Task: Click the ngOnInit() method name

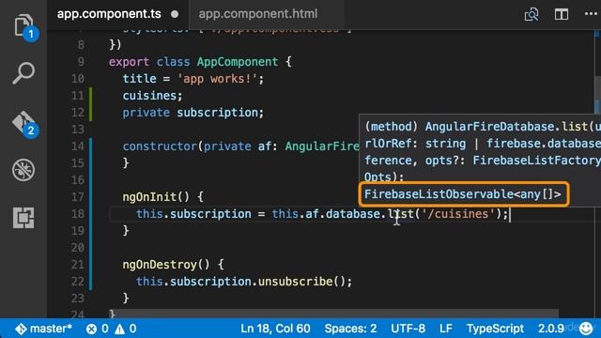Action: pos(156,197)
